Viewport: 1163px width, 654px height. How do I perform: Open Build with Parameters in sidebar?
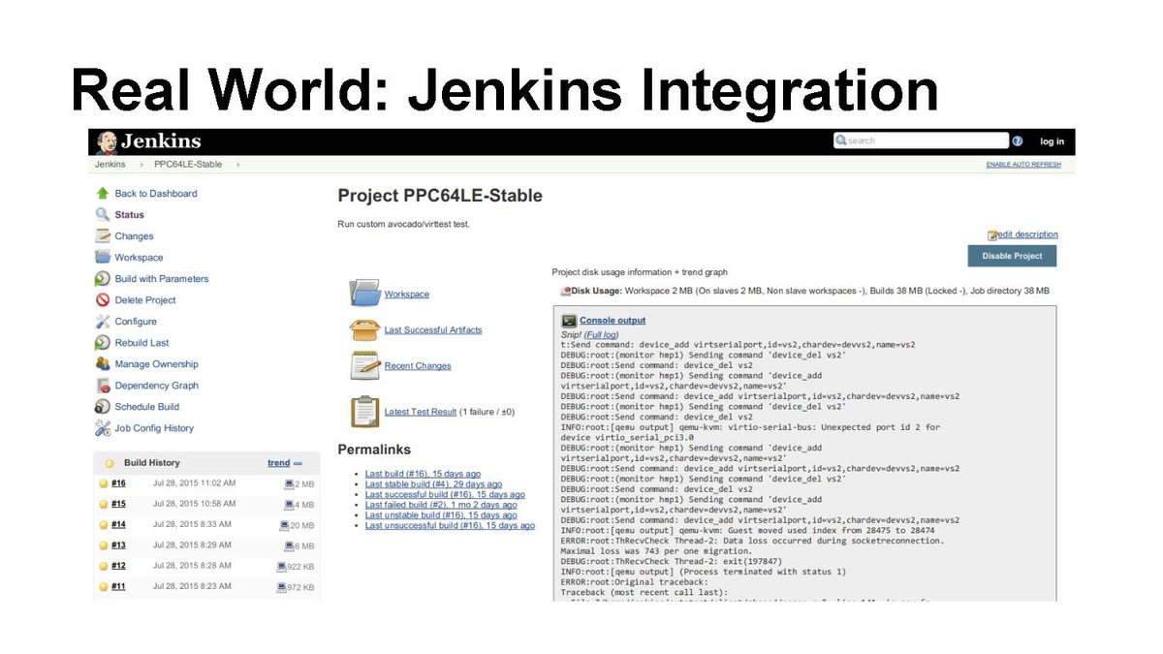point(161,279)
